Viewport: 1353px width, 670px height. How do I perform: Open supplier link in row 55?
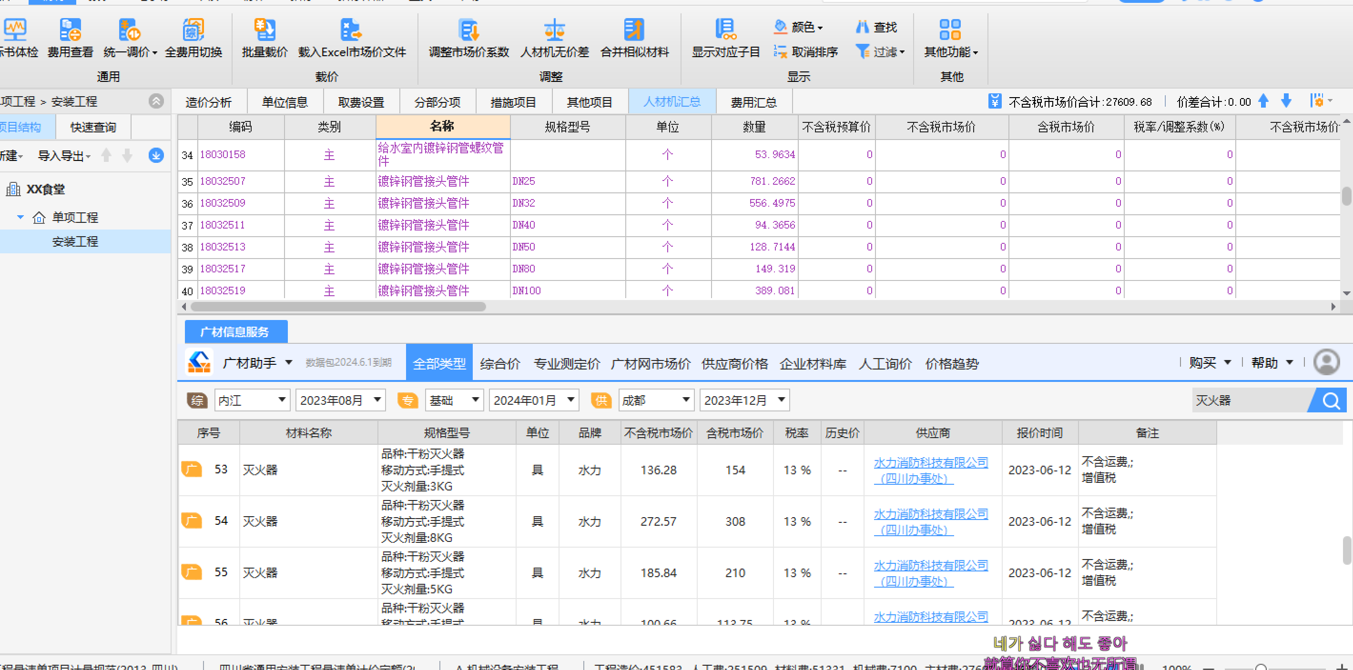(931, 573)
